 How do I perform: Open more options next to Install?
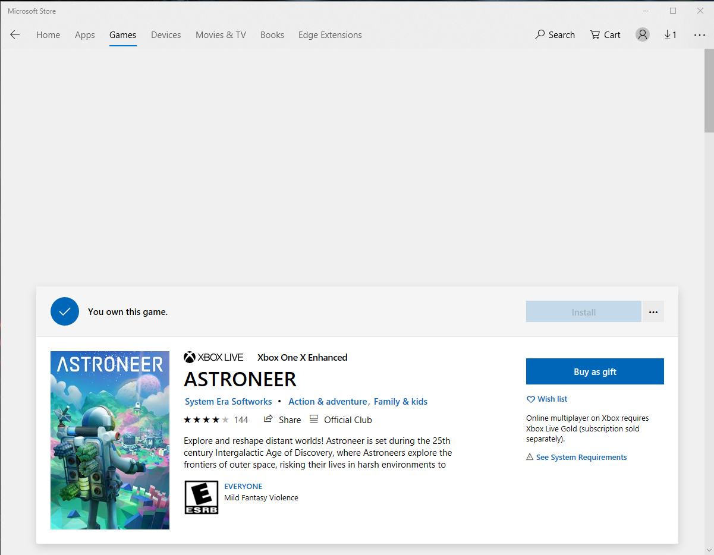[x=653, y=312]
